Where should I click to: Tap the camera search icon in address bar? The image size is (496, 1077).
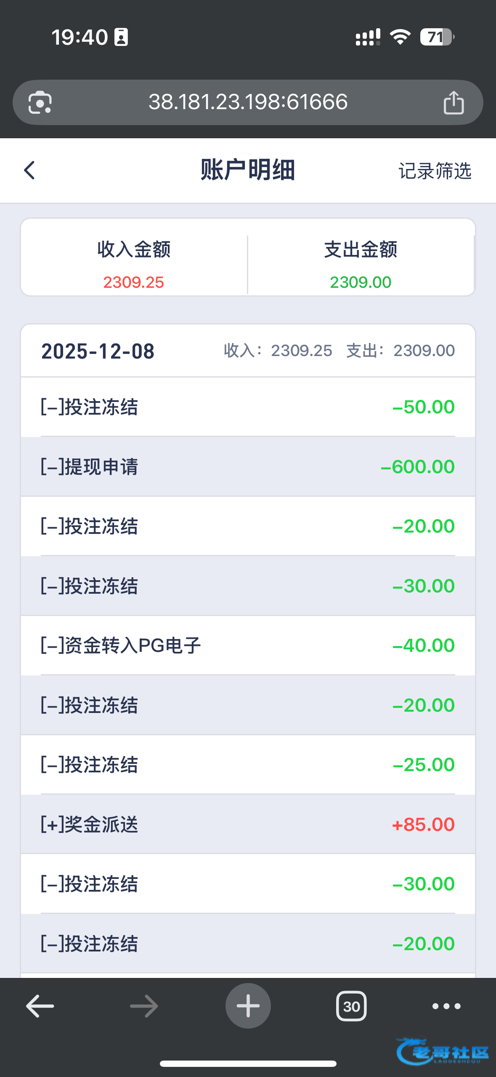(x=40, y=103)
